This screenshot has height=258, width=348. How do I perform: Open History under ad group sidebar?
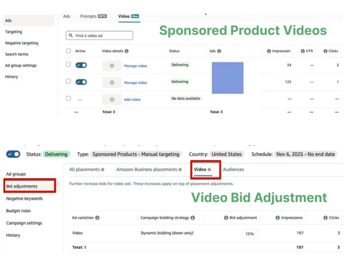pyautogui.click(x=12, y=77)
